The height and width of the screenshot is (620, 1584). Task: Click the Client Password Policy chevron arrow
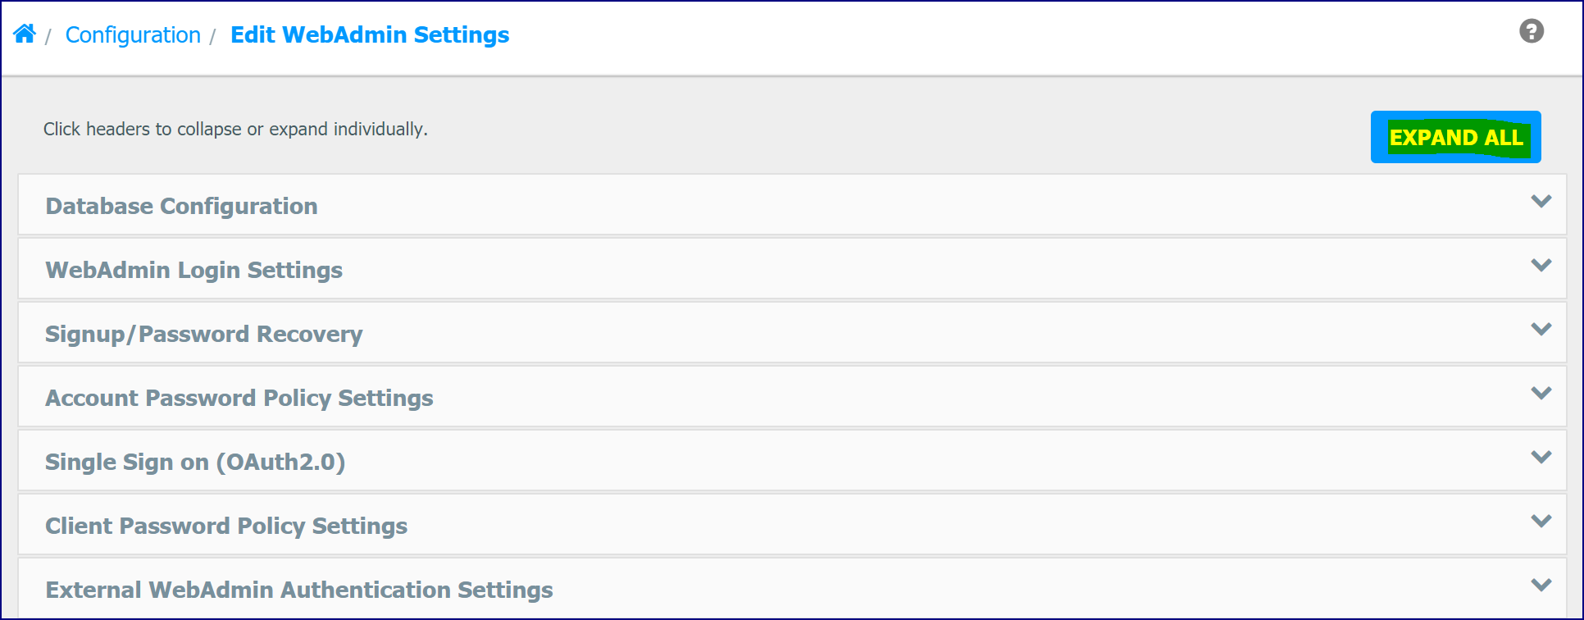pos(1541,522)
